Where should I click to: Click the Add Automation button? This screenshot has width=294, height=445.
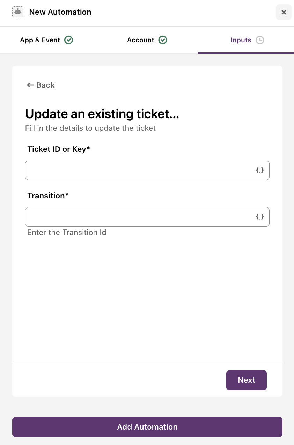(x=147, y=427)
